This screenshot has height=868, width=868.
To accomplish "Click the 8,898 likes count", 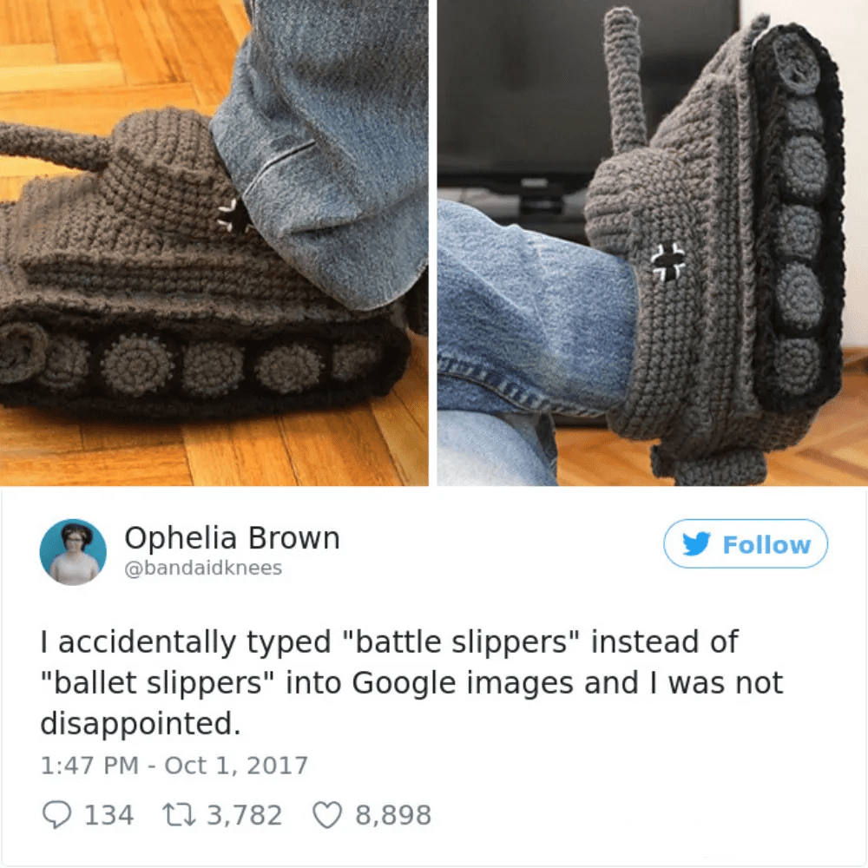I will (393, 815).
